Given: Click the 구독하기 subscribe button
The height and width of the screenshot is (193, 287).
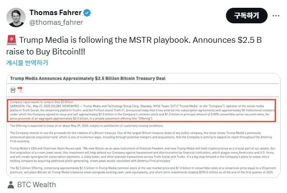Looking at the screenshot, I should 247,16.
